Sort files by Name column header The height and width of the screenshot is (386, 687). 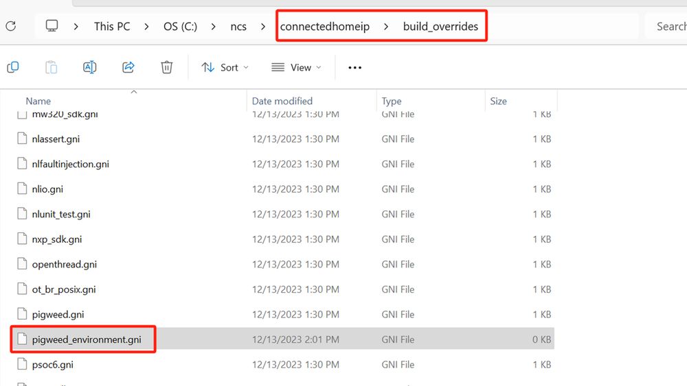38,101
